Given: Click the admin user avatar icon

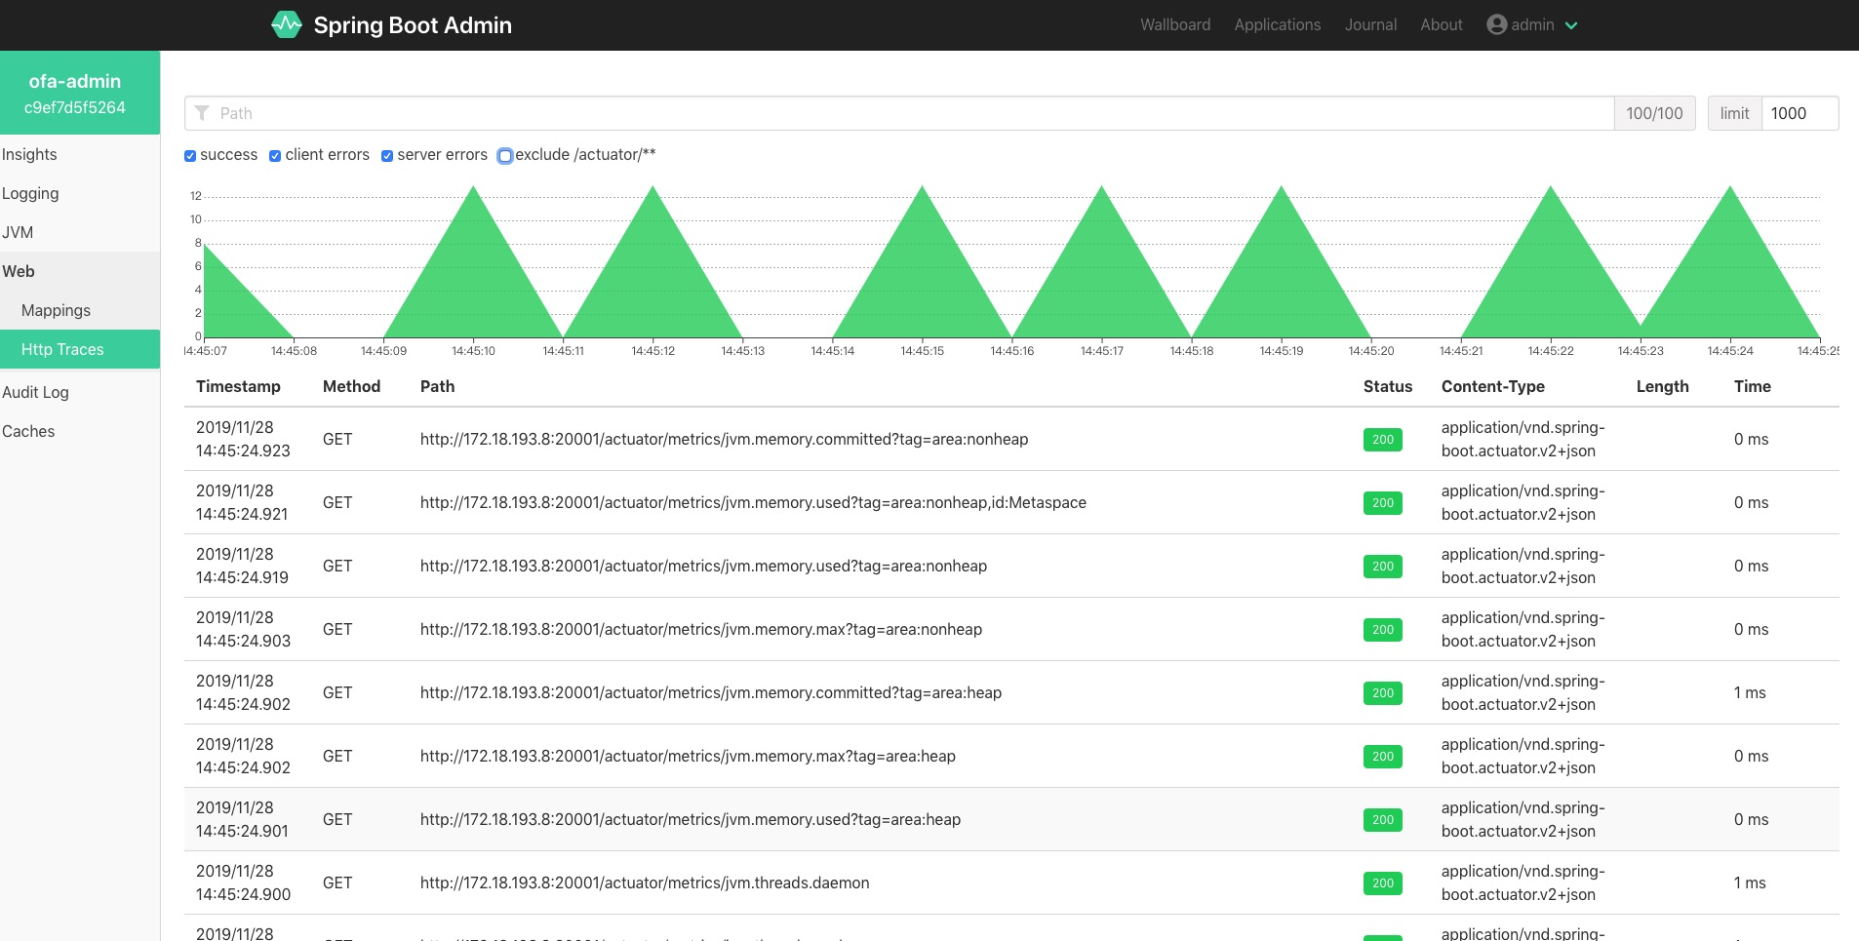Looking at the screenshot, I should coord(1496,24).
